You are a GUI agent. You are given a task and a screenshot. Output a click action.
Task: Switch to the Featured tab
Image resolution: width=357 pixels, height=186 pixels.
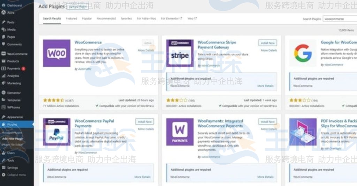[71, 18]
